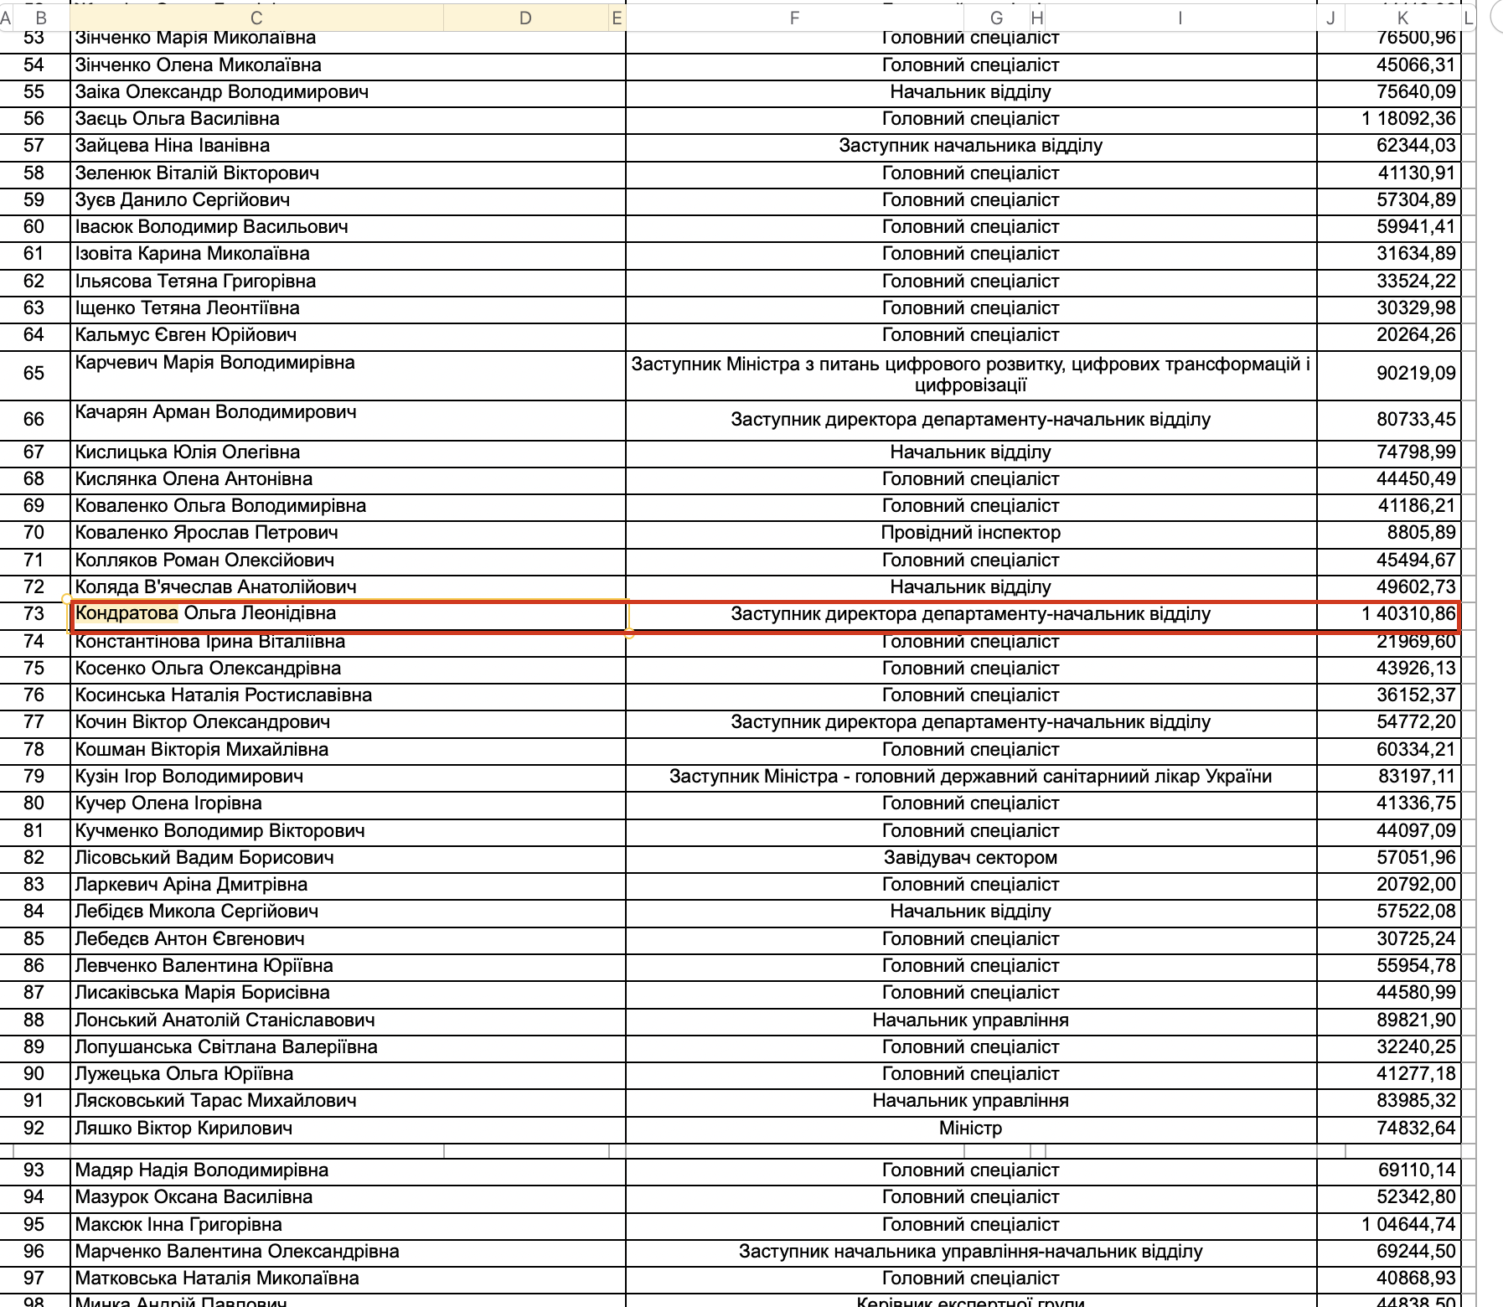
Task: Click Міністр position cell in row 92
Action: [x=971, y=1129]
